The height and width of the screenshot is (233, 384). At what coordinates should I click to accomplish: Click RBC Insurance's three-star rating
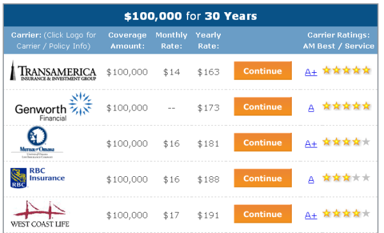(x=346, y=177)
